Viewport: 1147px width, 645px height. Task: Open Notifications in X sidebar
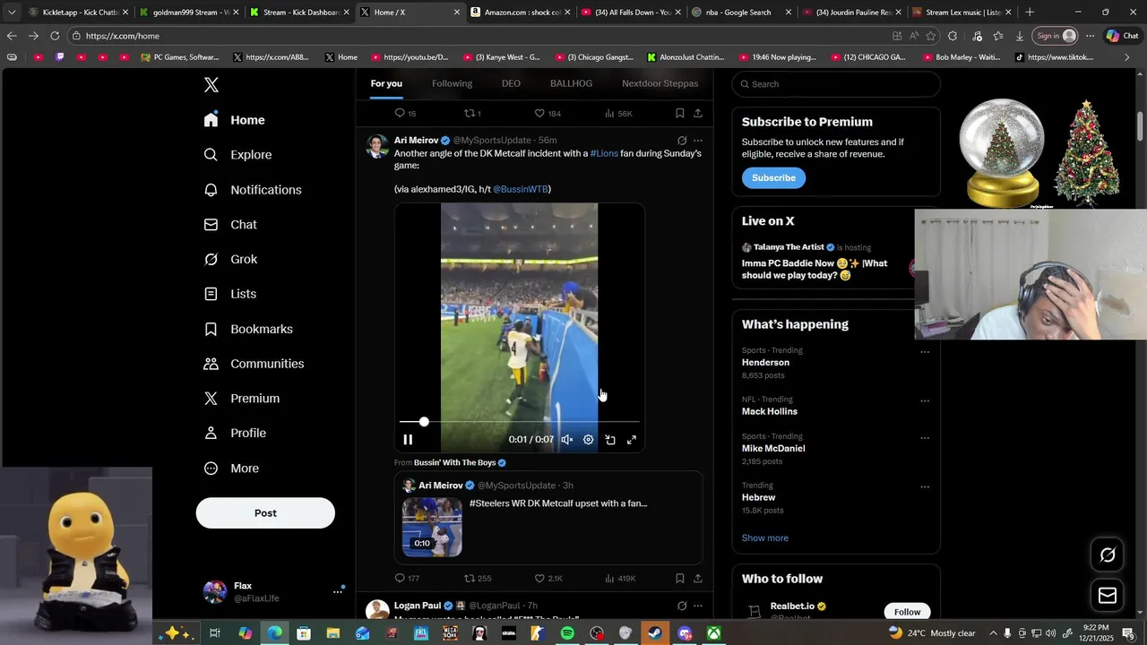click(x=254, y=190)
